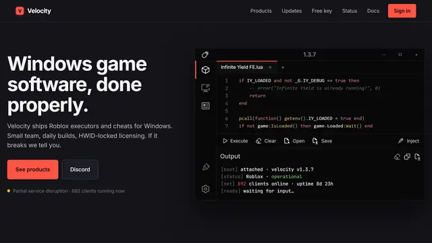The width and height of the screenshot is (432, 243).
Task: Copy the output with copy icon
Action: coord(407,157)
